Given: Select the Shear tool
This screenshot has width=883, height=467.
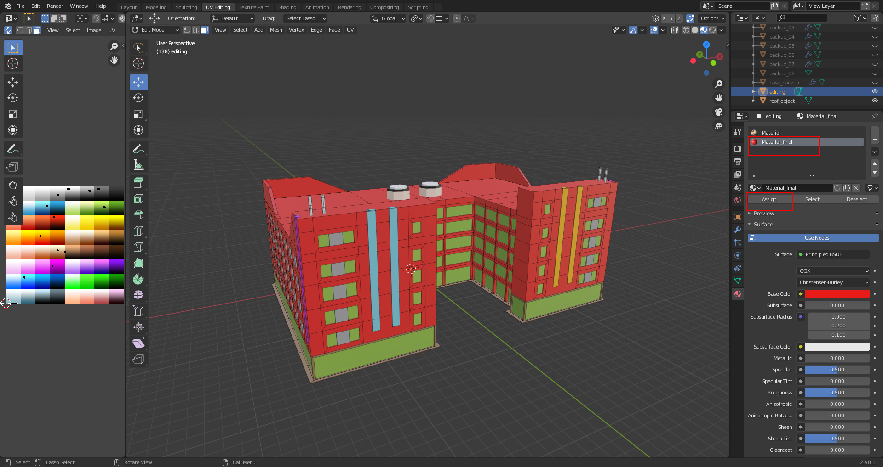Looking at the screenshot, I should click(138, 343).
